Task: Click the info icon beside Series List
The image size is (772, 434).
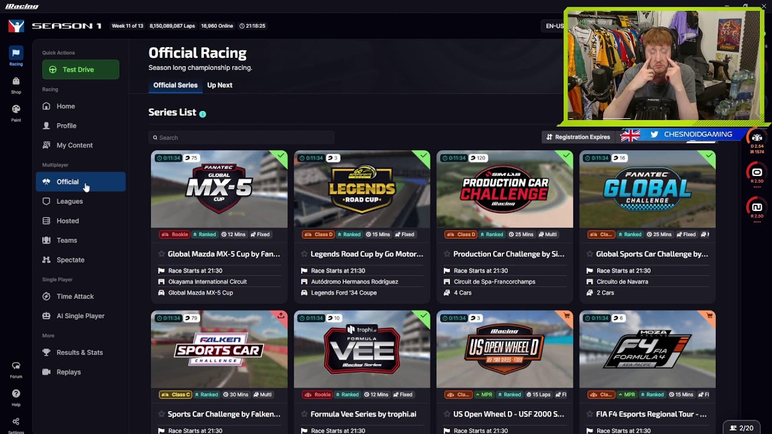Action: pos(203,114)
